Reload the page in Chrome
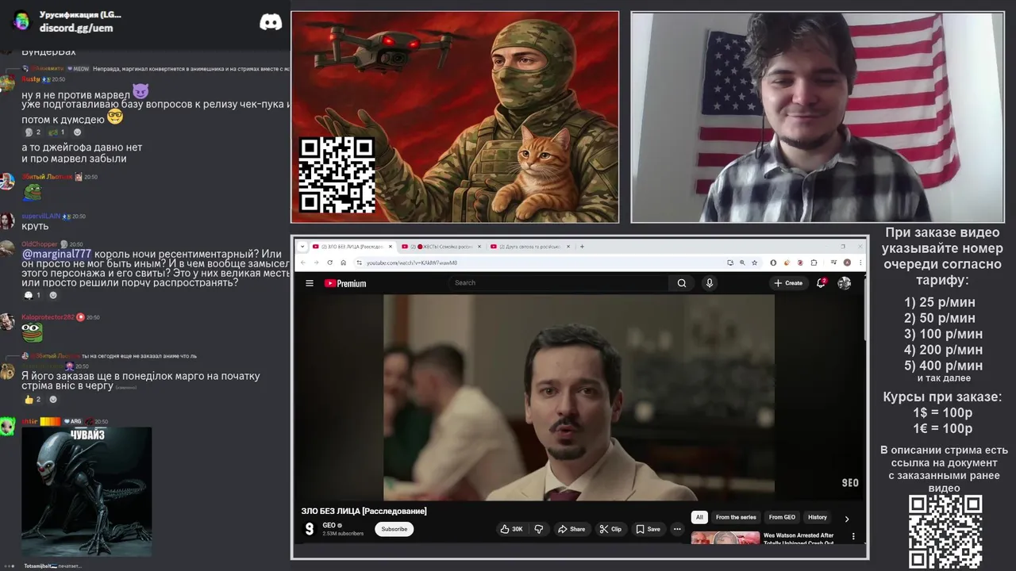This screenshot has height=571, width=1016. click(330, 263)
